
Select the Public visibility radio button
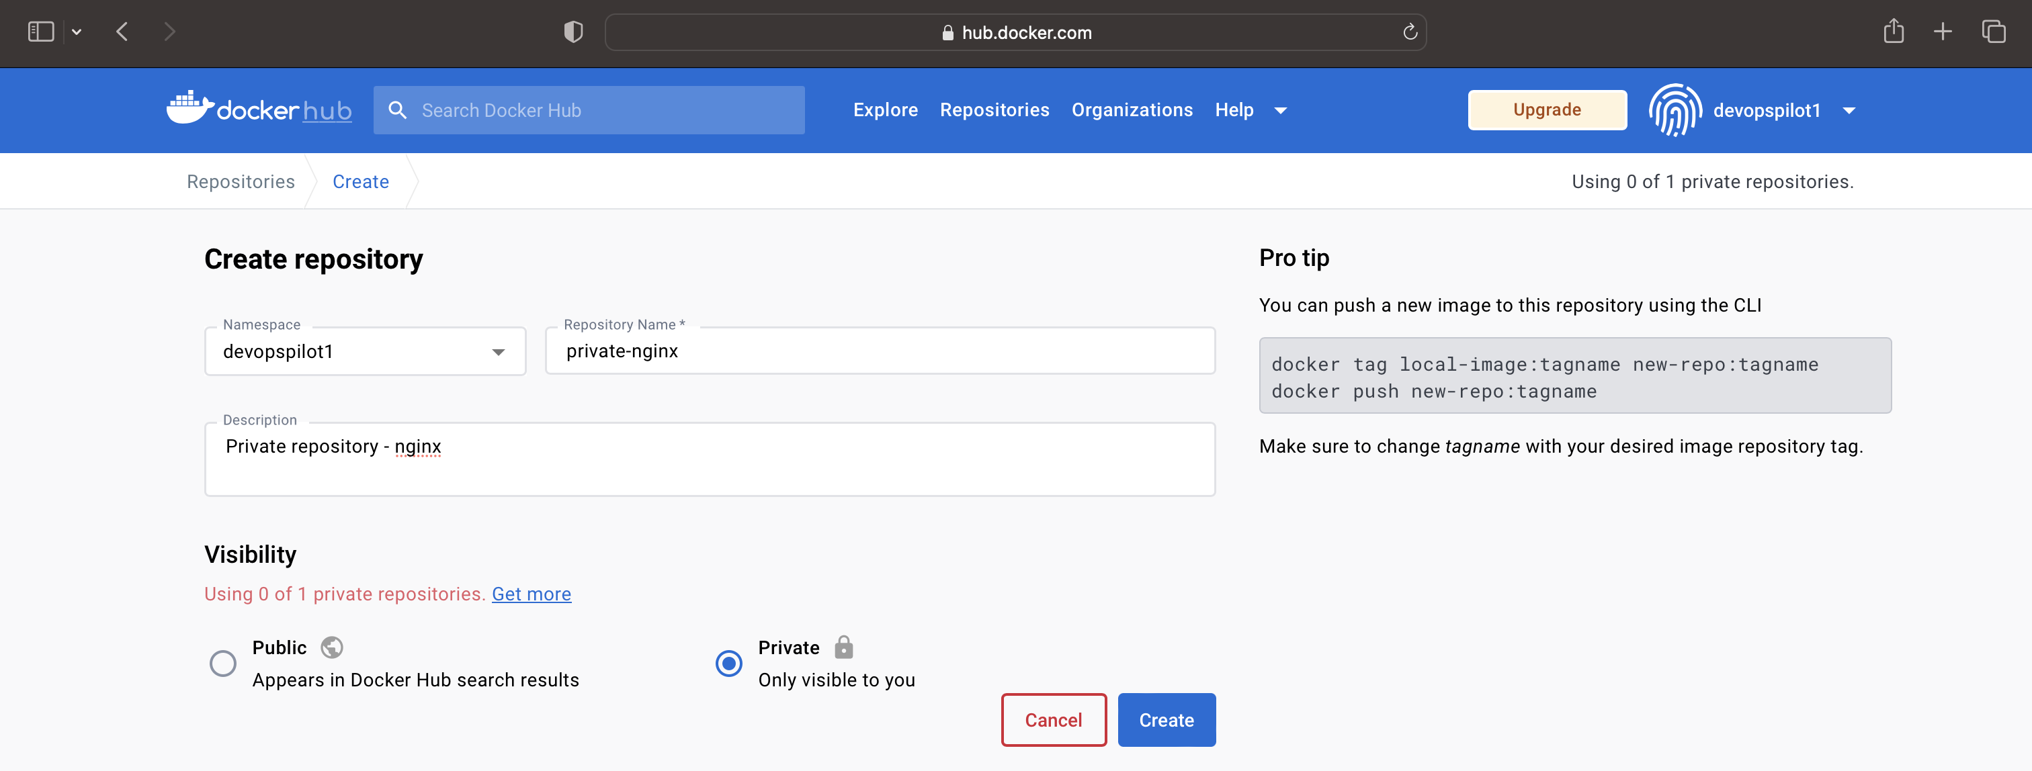coord(222,663)
